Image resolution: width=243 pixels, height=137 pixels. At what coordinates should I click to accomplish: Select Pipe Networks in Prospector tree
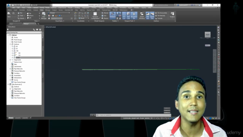click(18, 69)
